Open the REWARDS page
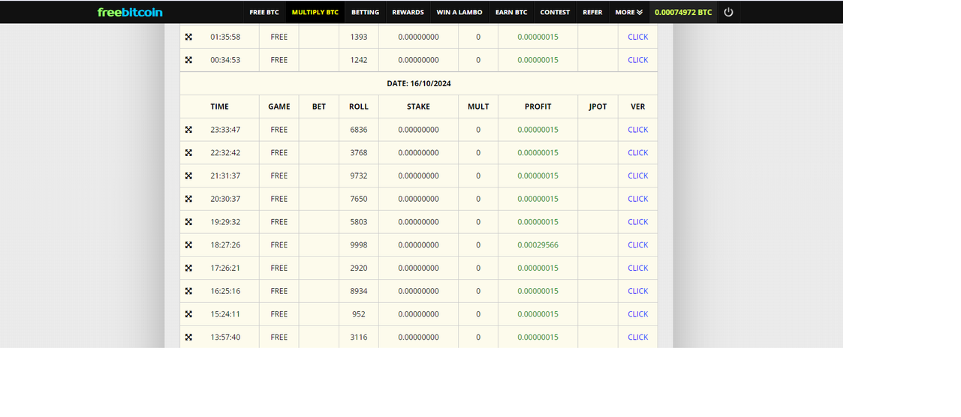 click(408, 12)
